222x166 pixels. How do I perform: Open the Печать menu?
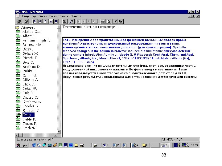coord(64,16)
